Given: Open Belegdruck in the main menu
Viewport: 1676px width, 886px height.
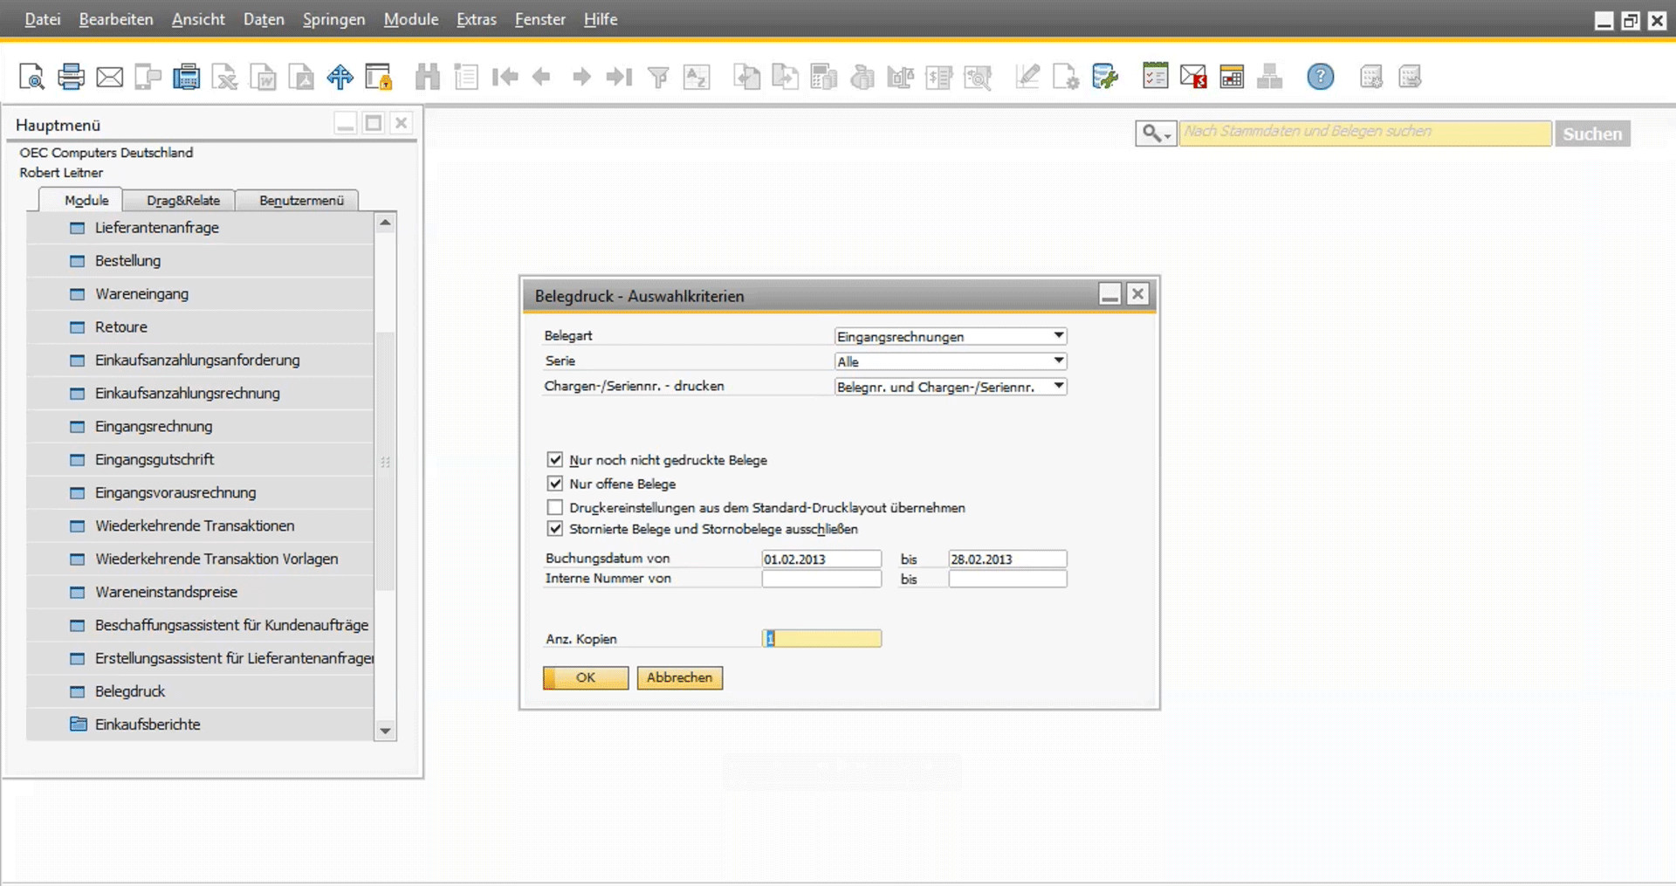Looking at the screenshot, I should coord(200,691).
